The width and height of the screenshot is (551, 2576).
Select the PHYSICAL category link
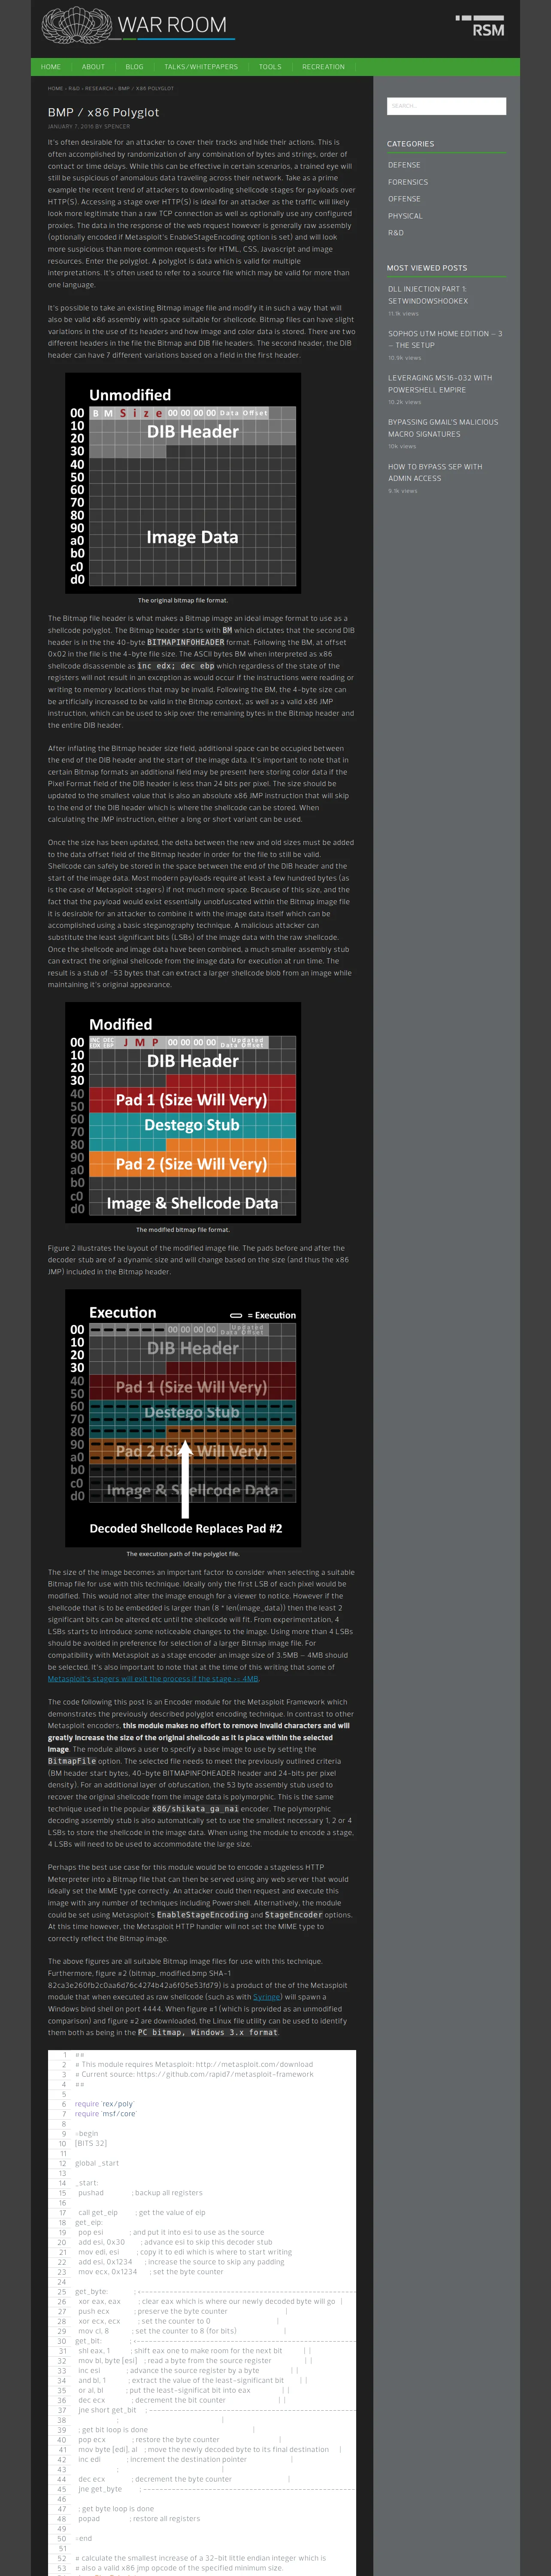405,216
